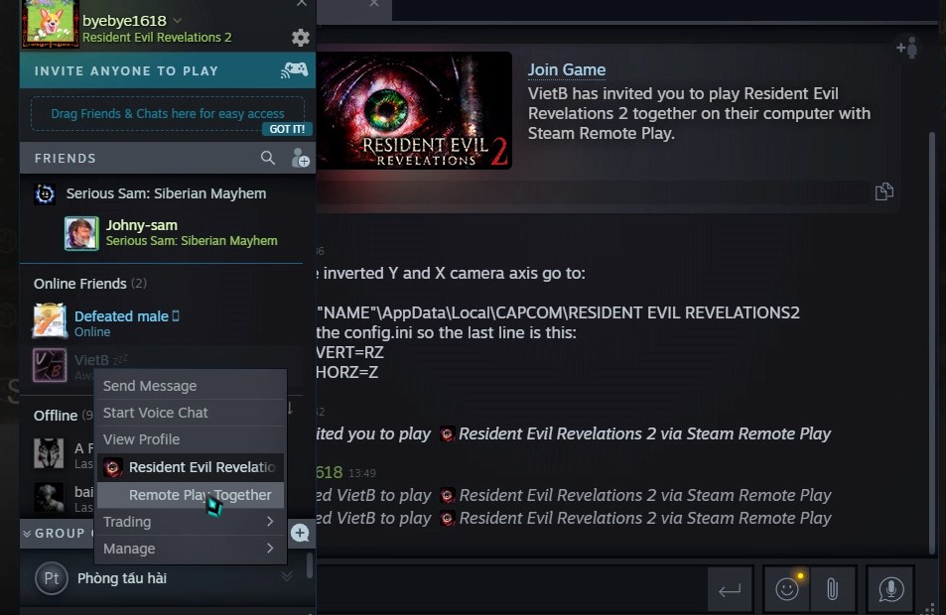Click the Join Game link

[x=567, y=70]
